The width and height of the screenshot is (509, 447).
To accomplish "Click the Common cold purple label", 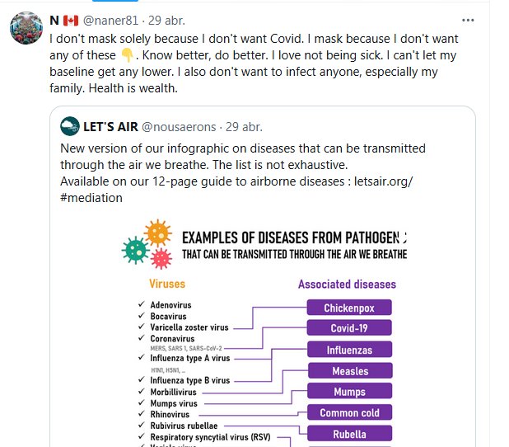I will click(349, 412).
